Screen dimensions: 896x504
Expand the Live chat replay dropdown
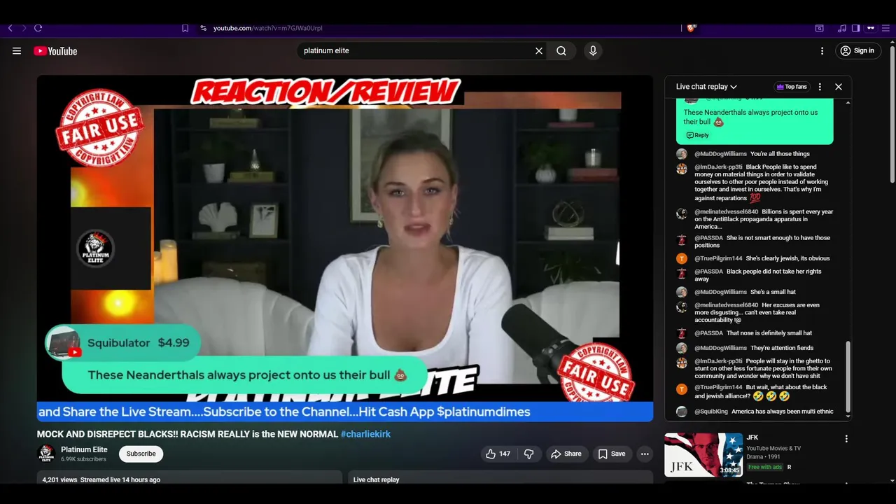(706, 87)
